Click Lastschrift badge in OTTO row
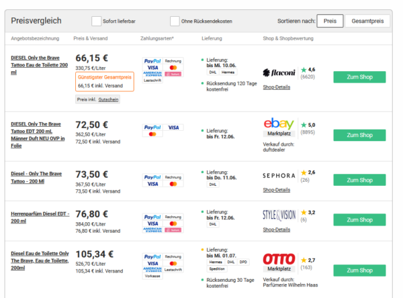 tap(173, 270)
